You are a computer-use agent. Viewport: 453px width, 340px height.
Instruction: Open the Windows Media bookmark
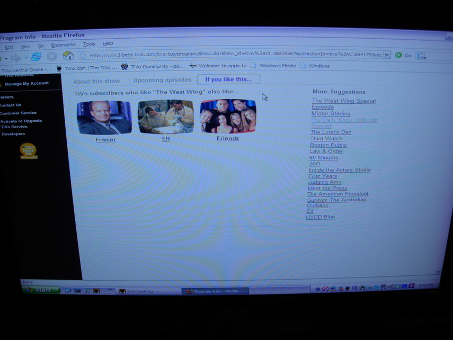coord(273,66)
